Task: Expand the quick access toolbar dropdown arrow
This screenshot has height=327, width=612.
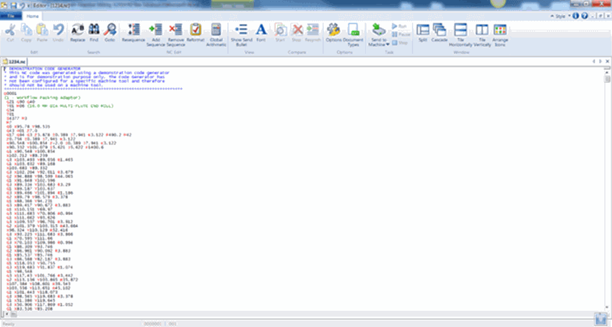Action: [29, 6]
